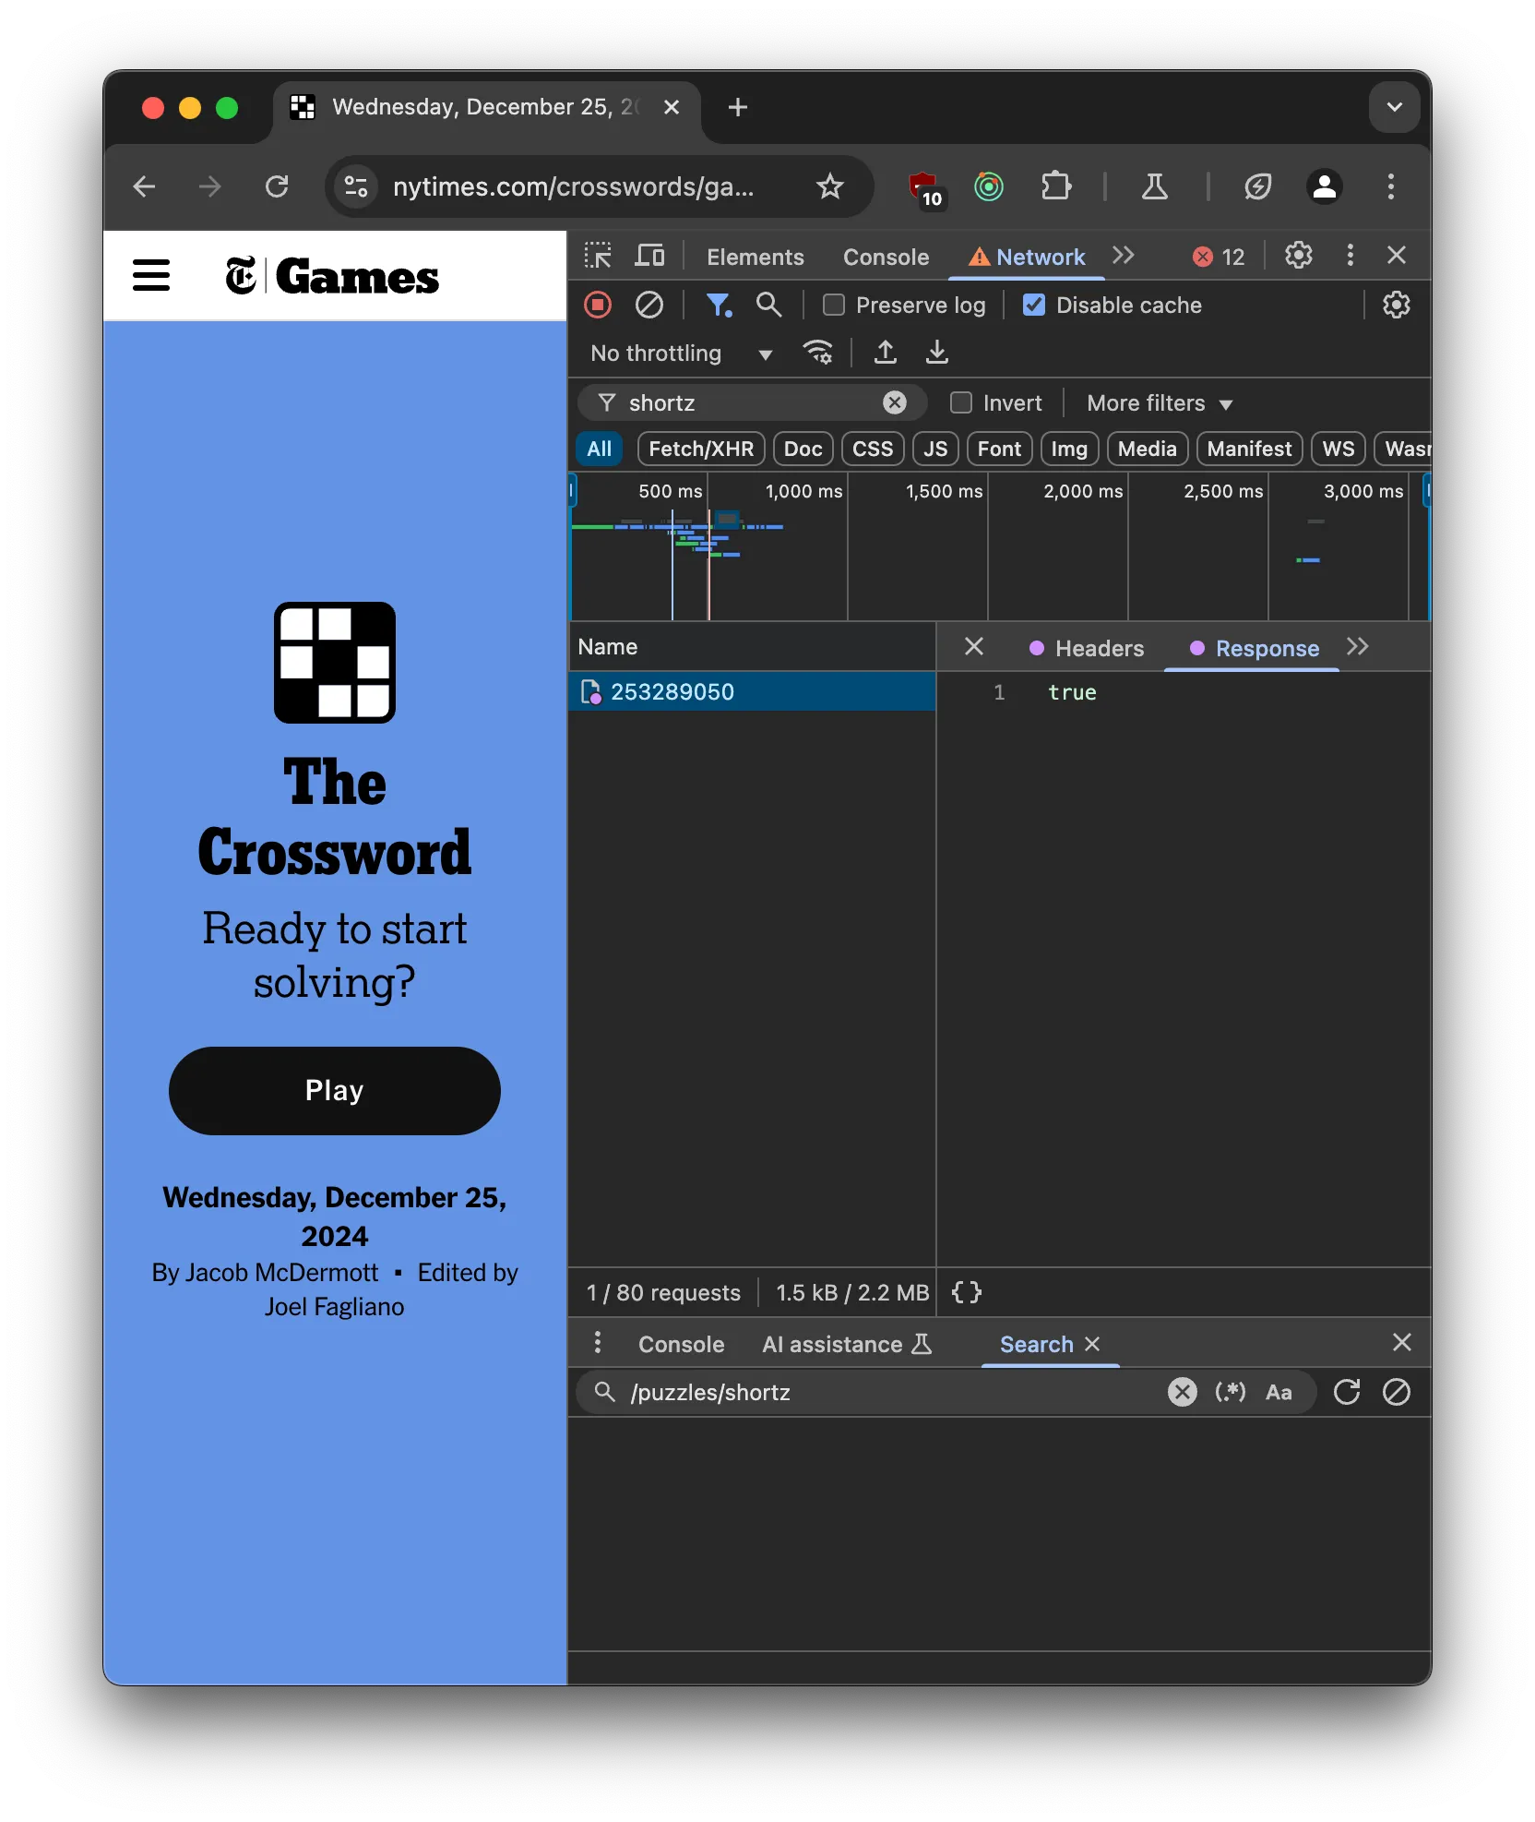Image resolution: width=1535 pixels, height=1822 pixels.
Task: Open Network panel settings gear
Action: 1396,305
